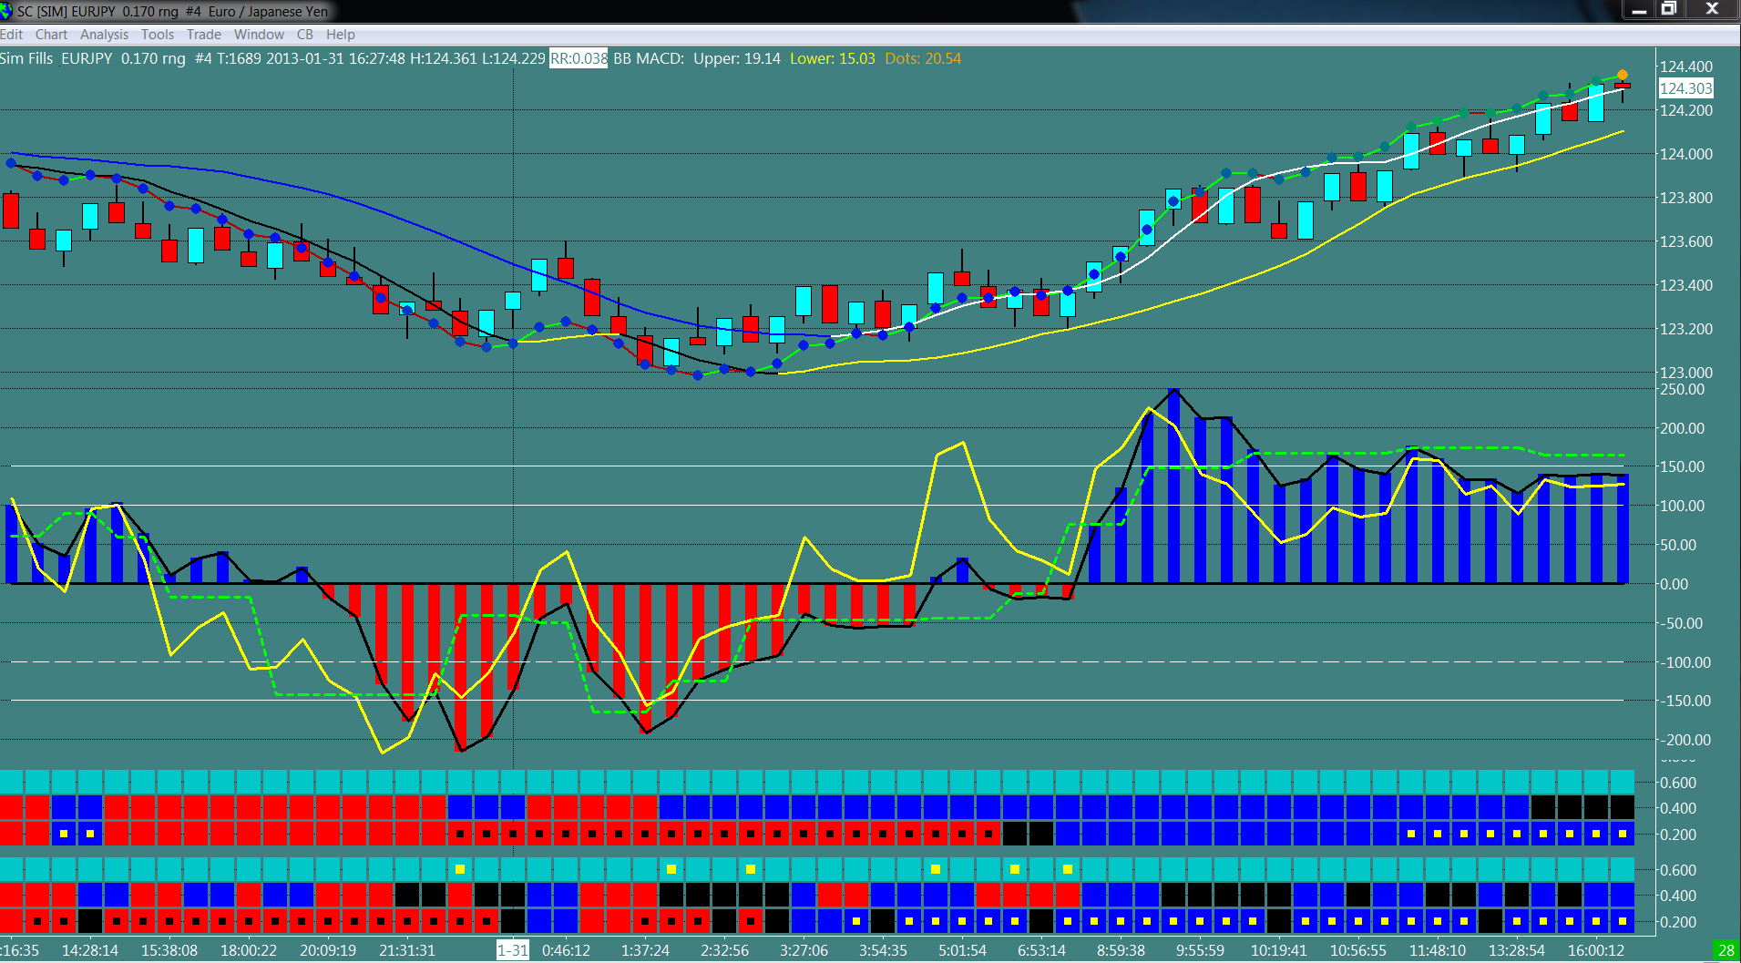Click the Sierra Chart globe icon in title bar
The image size is (1741, 963).
pos(6,11)
